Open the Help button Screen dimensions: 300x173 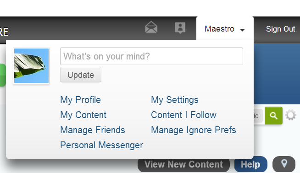[x=250, y=164]
